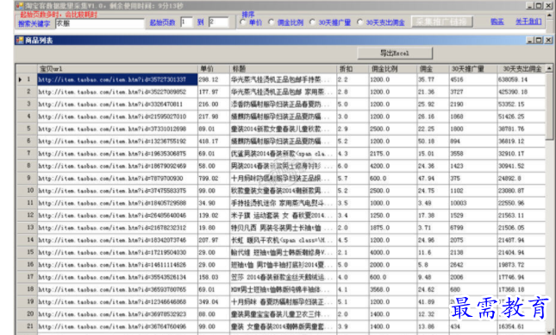Click the 16354.61 cell in row 21
This screenshot has width=556, height=335.
tap(522, 326)
